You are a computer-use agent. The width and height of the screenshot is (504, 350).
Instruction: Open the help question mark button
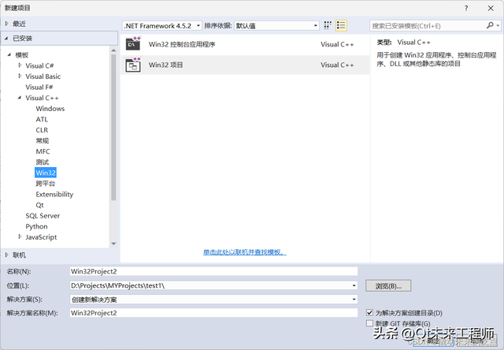point(466,9)
